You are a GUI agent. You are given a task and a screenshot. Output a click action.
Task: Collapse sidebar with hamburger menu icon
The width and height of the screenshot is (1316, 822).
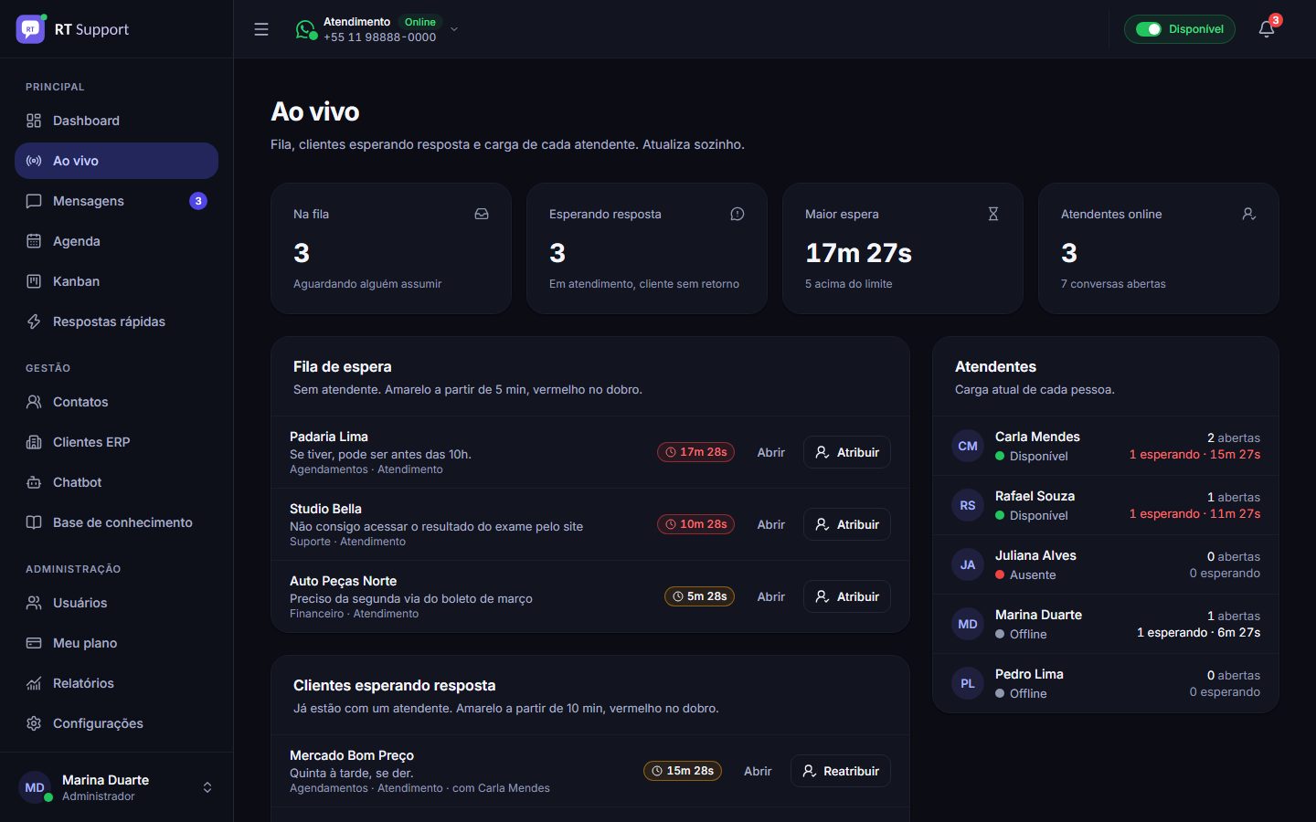[261, 29]
